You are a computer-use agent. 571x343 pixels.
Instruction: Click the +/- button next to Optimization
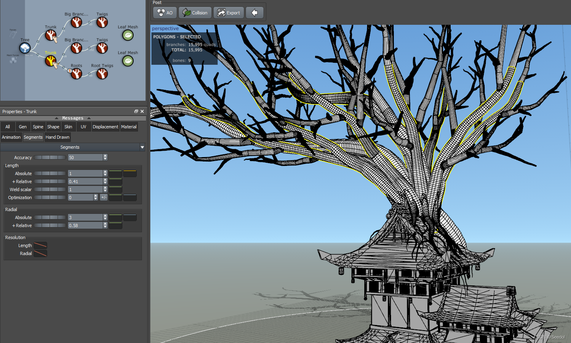coord(104,197)
